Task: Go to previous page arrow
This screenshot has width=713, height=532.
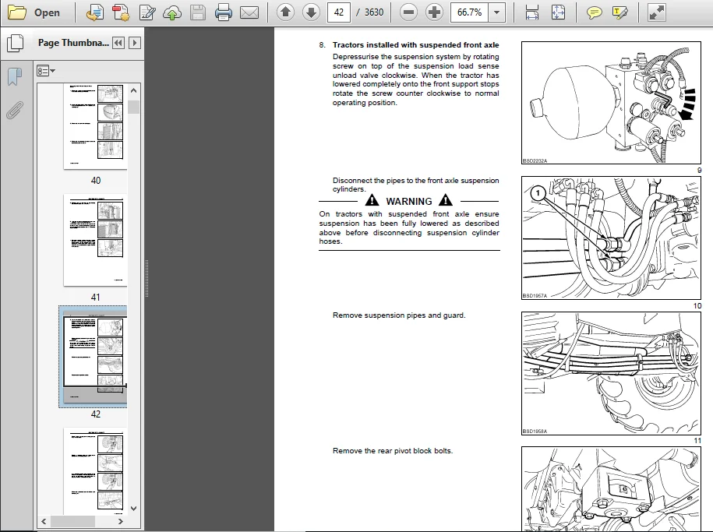Action: pos(285,12)
